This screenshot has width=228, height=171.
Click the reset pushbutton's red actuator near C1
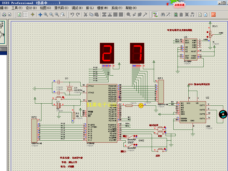tap(63, 97)
